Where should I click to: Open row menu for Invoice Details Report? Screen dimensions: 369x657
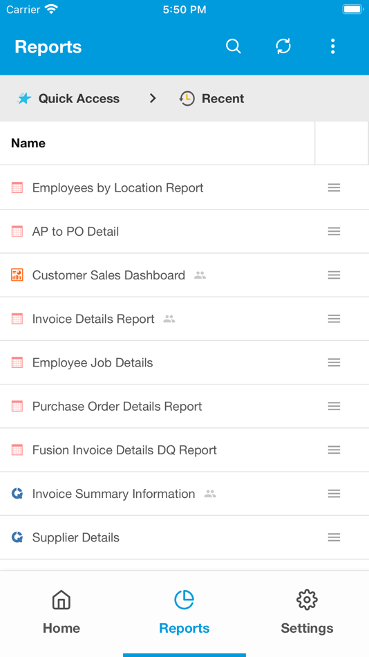(x=334, y=319)
